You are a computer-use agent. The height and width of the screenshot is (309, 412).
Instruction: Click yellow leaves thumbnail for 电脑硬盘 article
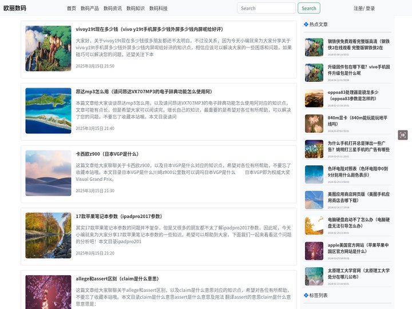pyautogui.click(x=314, y=225)
